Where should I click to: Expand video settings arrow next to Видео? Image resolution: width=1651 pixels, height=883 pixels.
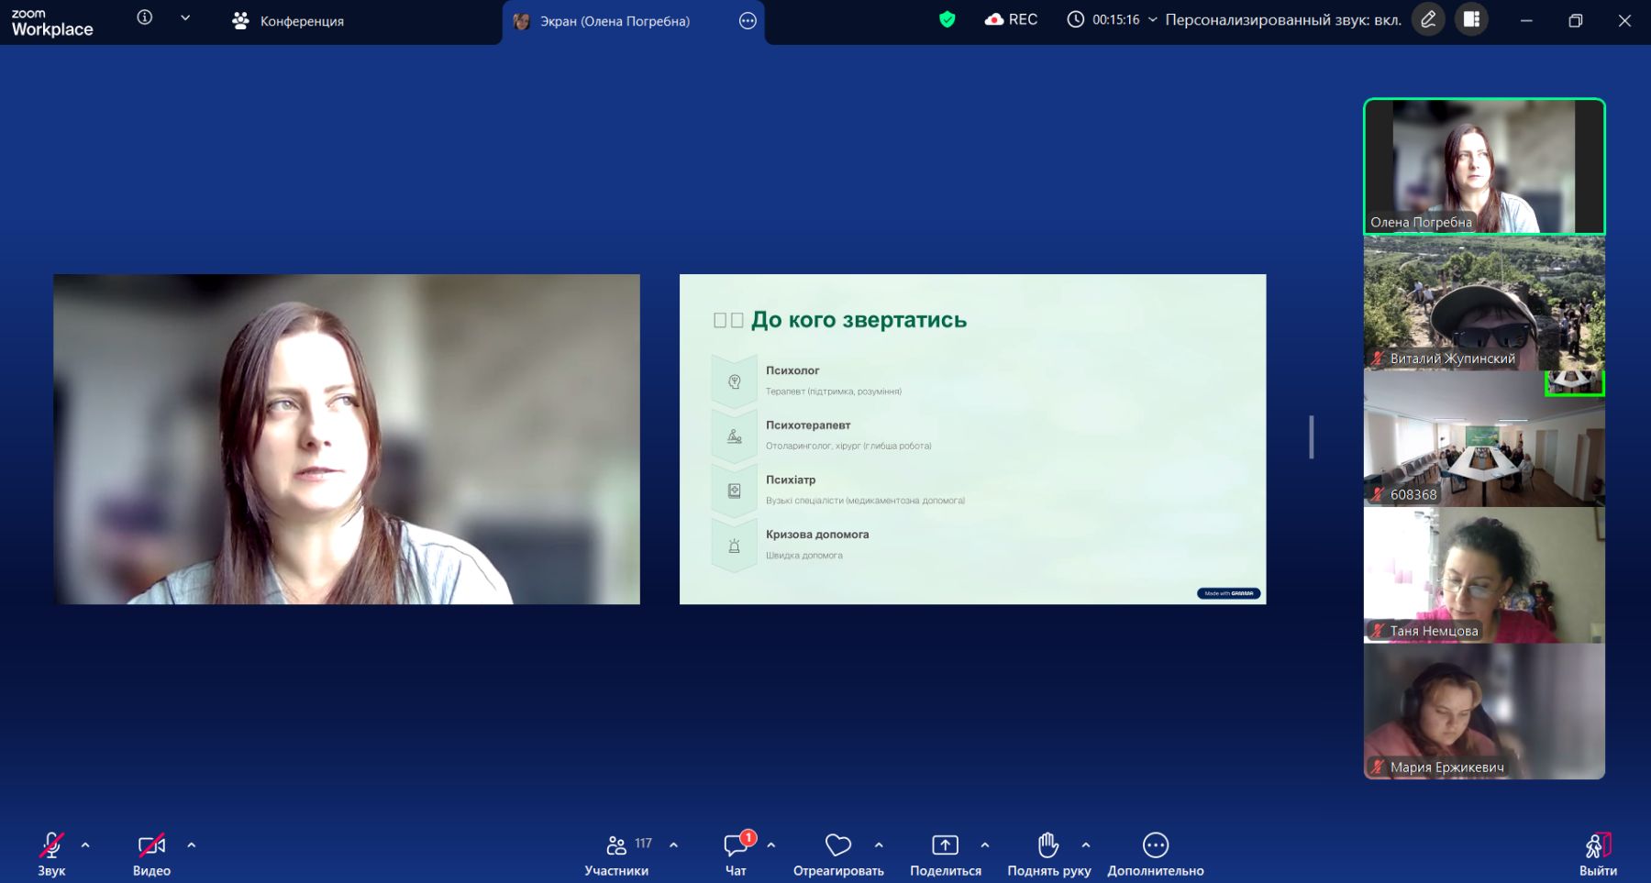coord(192,845)
